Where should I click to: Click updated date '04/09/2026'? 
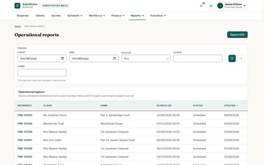[231, 124]
